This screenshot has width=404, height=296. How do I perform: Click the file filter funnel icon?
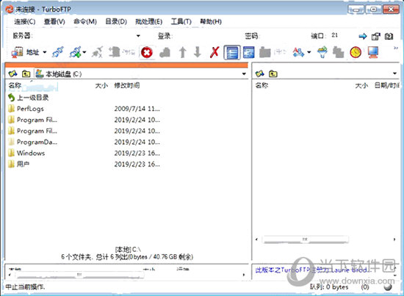pyautogui.click(x=322, y=52)
